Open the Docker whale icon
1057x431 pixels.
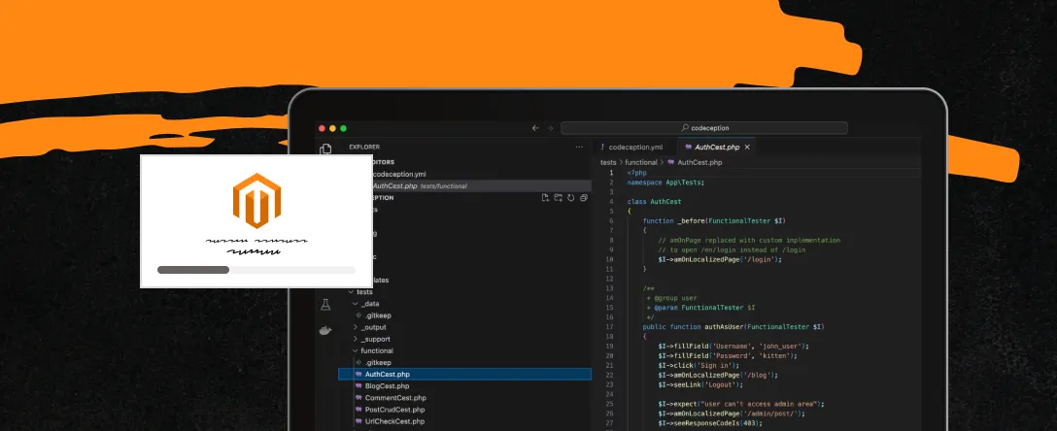coord(325,330)
